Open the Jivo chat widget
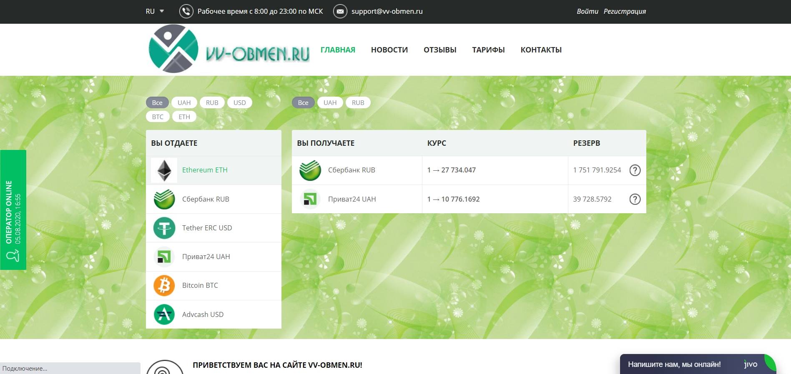The height and width of the screenshot is (374, 791). tap(698, 364)
